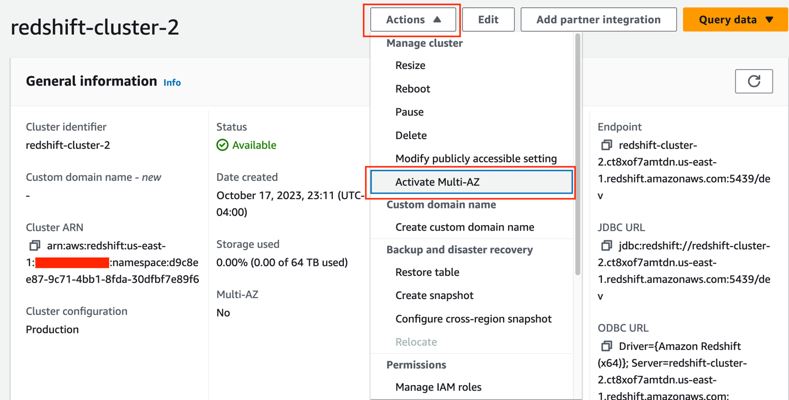This screenshot has height=400, width=789.
Task: Click the Cluster ARN text
Action: tap(113, 263)
